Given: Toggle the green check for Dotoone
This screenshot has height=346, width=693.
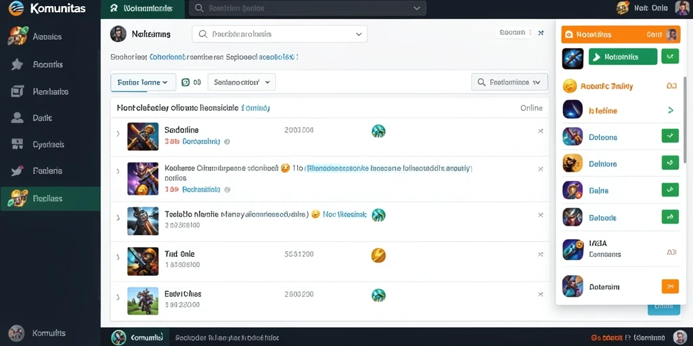Looking at the screenshot, I should pos(670,136).
